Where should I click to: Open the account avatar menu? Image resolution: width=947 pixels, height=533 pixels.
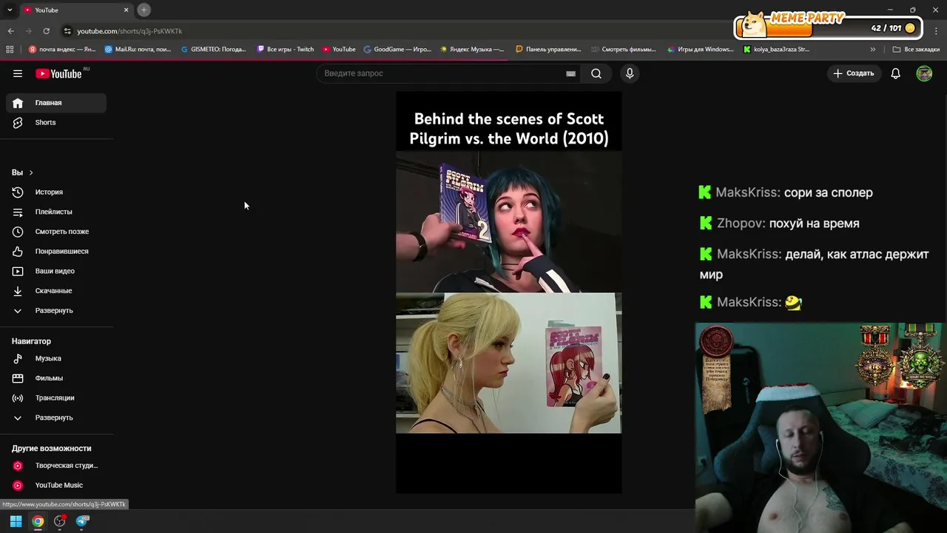[924, 73]
